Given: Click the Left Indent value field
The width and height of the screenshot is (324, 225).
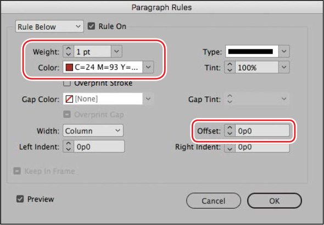Looking at the screenshot, I should [99, 147].
